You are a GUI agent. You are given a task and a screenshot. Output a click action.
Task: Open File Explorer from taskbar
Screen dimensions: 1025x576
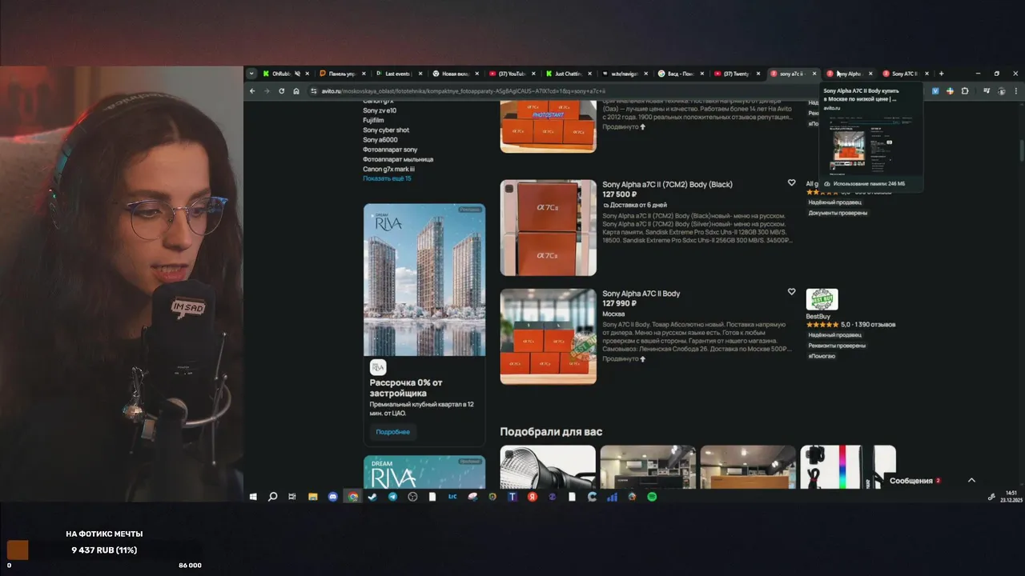pyautogui.click(x=313, y=497)
